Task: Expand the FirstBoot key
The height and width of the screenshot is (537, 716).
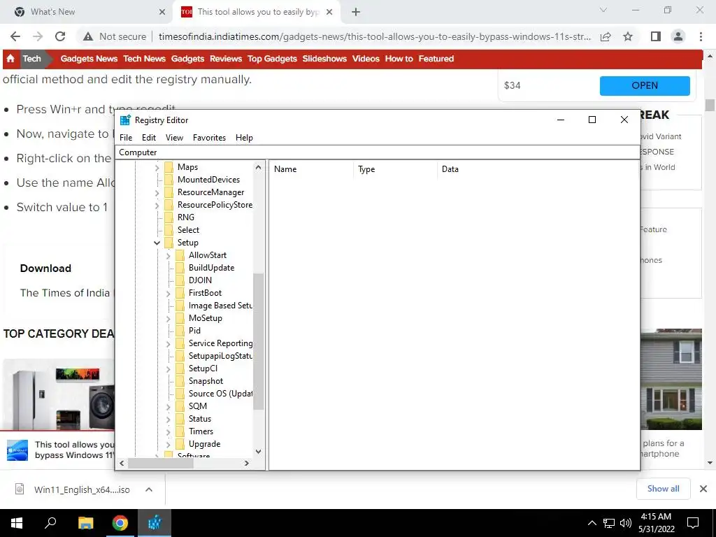Action: [168, 294]
